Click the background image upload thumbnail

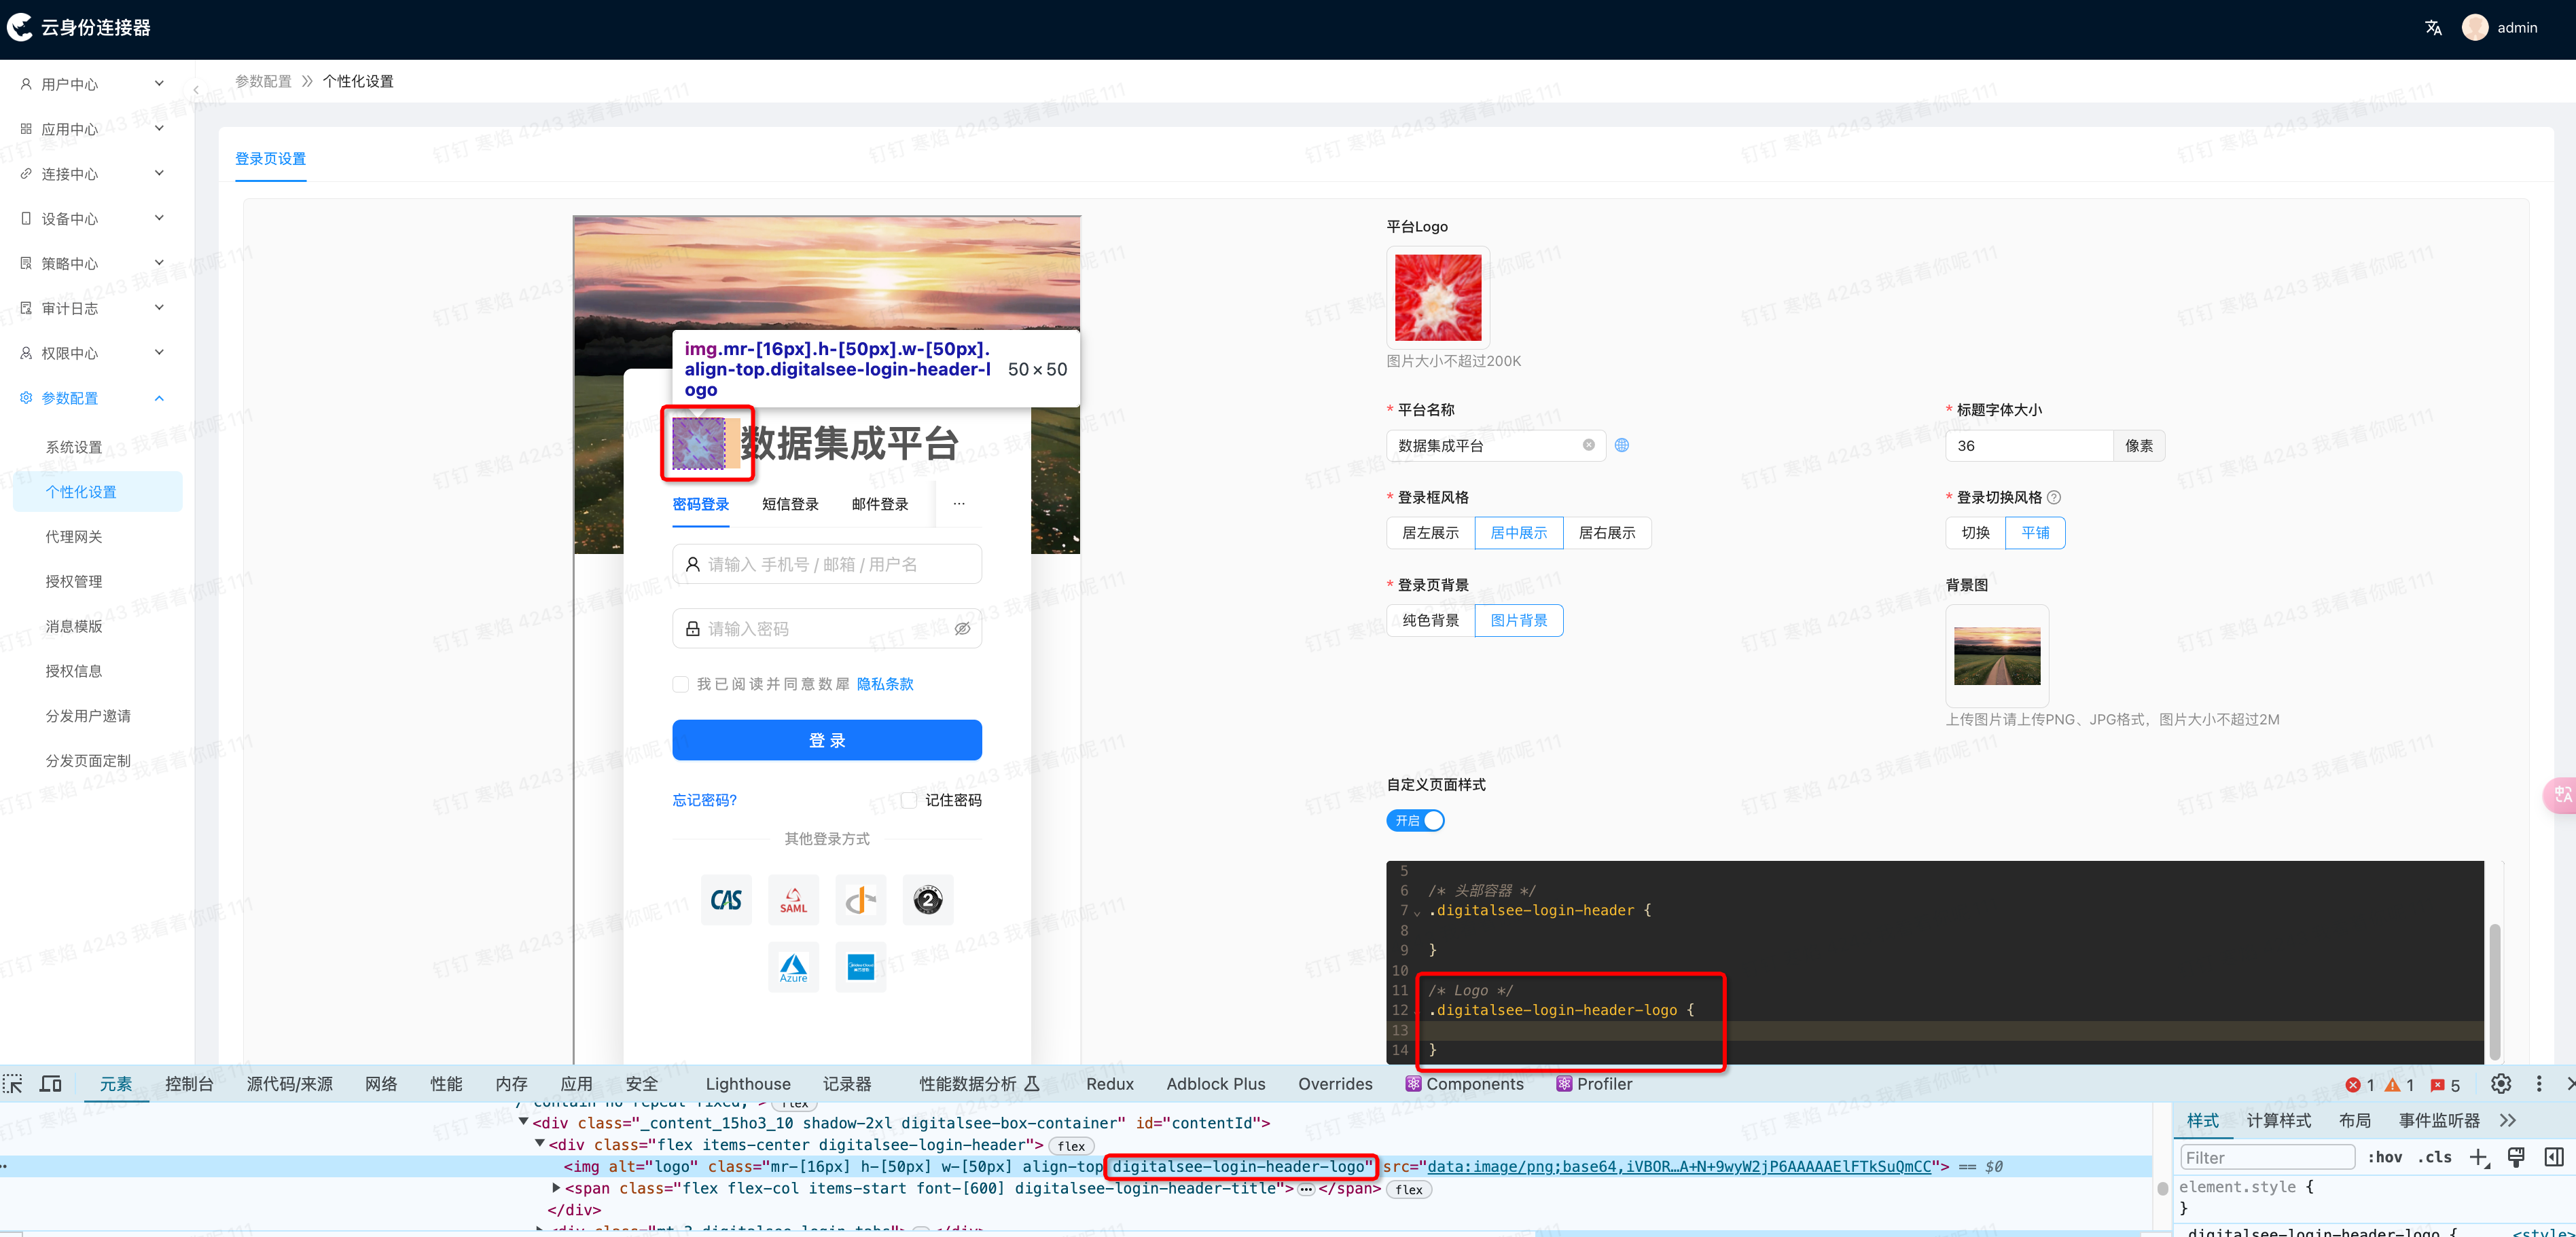tap(1997, 655)
